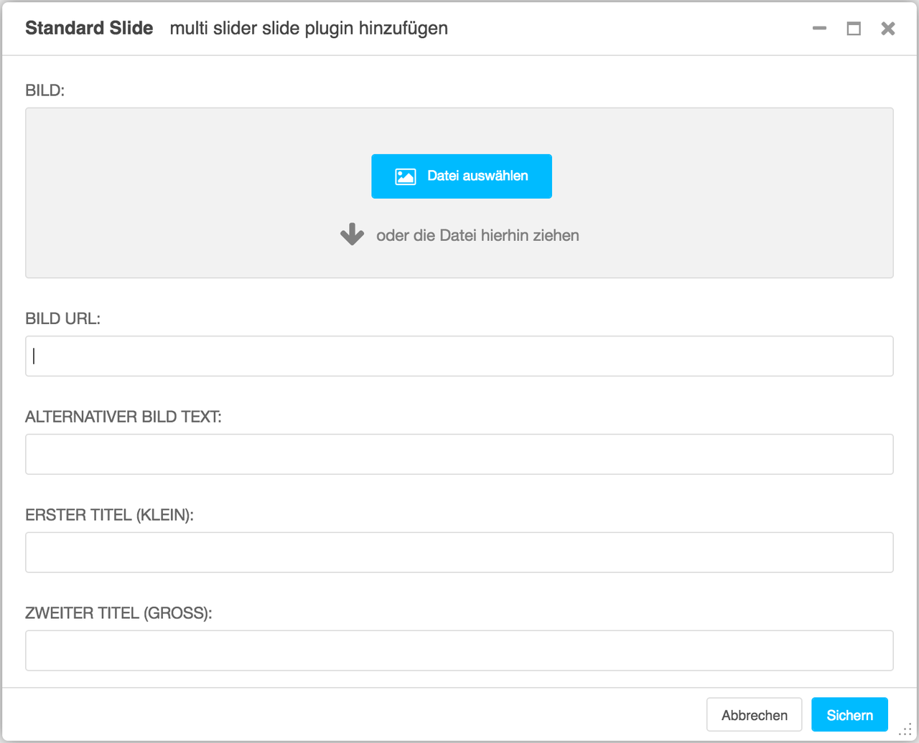Click the 'Standard Slide' dialog title
919x743 pixels.
pos(89,28)
